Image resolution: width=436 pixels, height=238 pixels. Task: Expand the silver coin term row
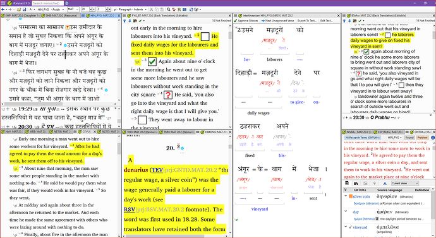click(346, 196)
